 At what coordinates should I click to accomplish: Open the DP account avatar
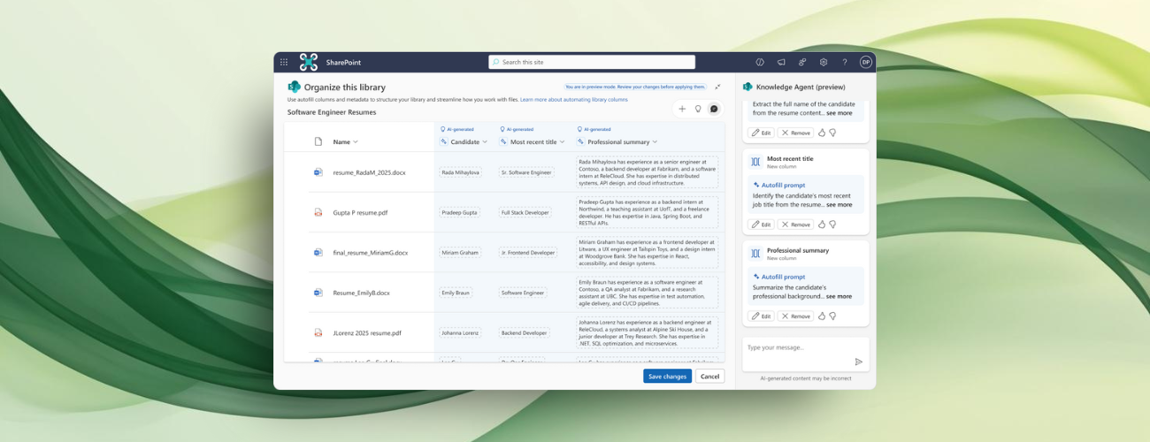coord(866,62)
